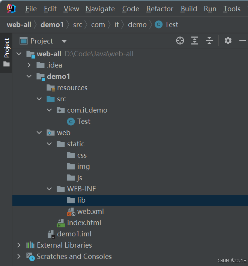Collapse the demo1 module node

(29, 76)
